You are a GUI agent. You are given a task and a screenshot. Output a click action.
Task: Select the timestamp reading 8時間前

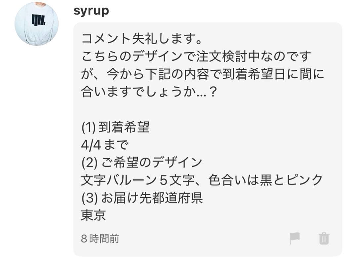[101, 237]
